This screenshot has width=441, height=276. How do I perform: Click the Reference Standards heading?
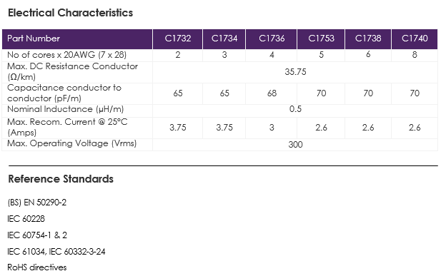(x=61, y=179)
